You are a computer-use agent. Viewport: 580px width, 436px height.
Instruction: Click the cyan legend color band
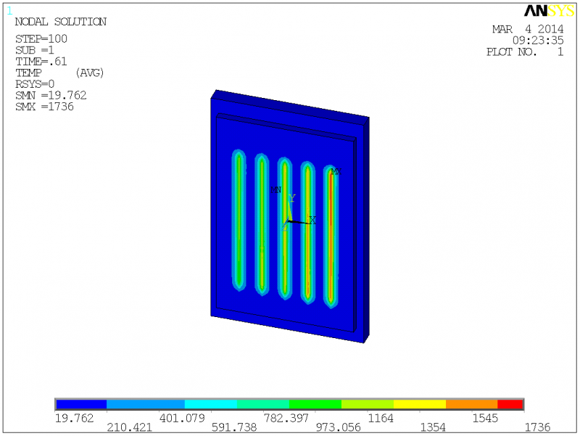(210, 404)
